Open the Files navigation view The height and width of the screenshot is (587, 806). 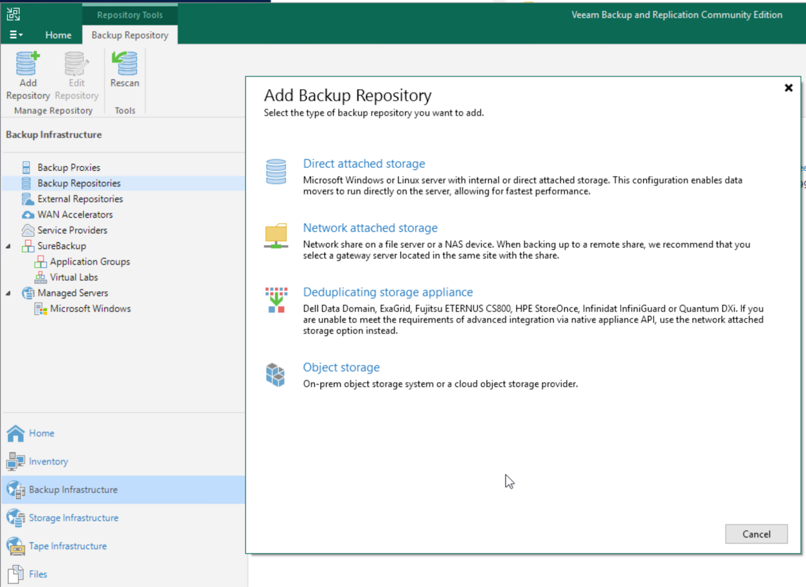click(38, 574)
